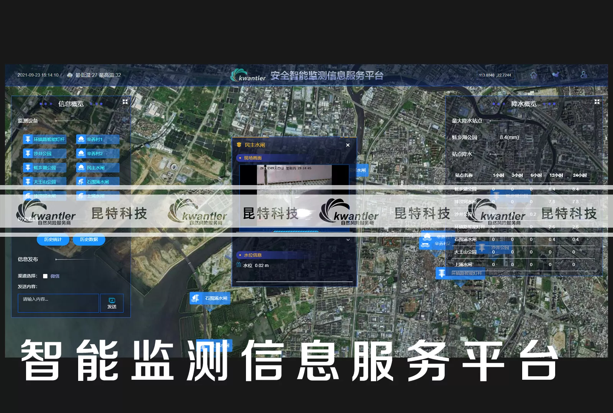Click the 现场画面 section label

click(x=253, y=158)
